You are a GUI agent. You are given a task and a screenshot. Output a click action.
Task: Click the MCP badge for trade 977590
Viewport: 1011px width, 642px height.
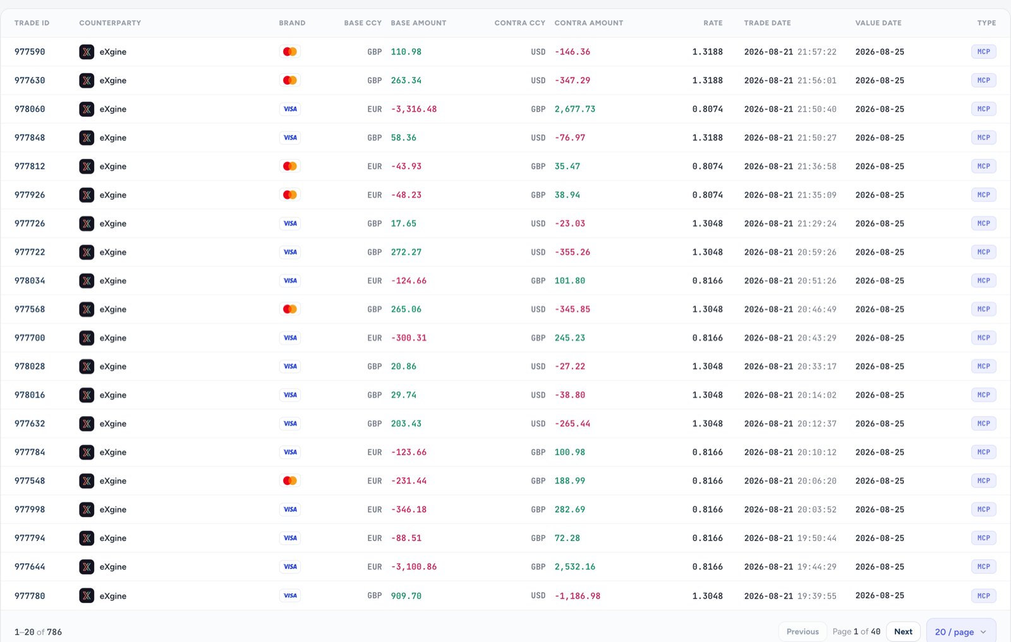(984, 52)
